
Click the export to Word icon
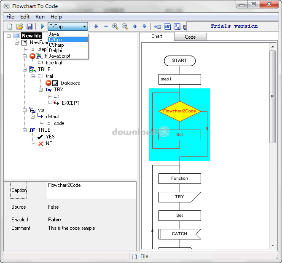point(167,27)
